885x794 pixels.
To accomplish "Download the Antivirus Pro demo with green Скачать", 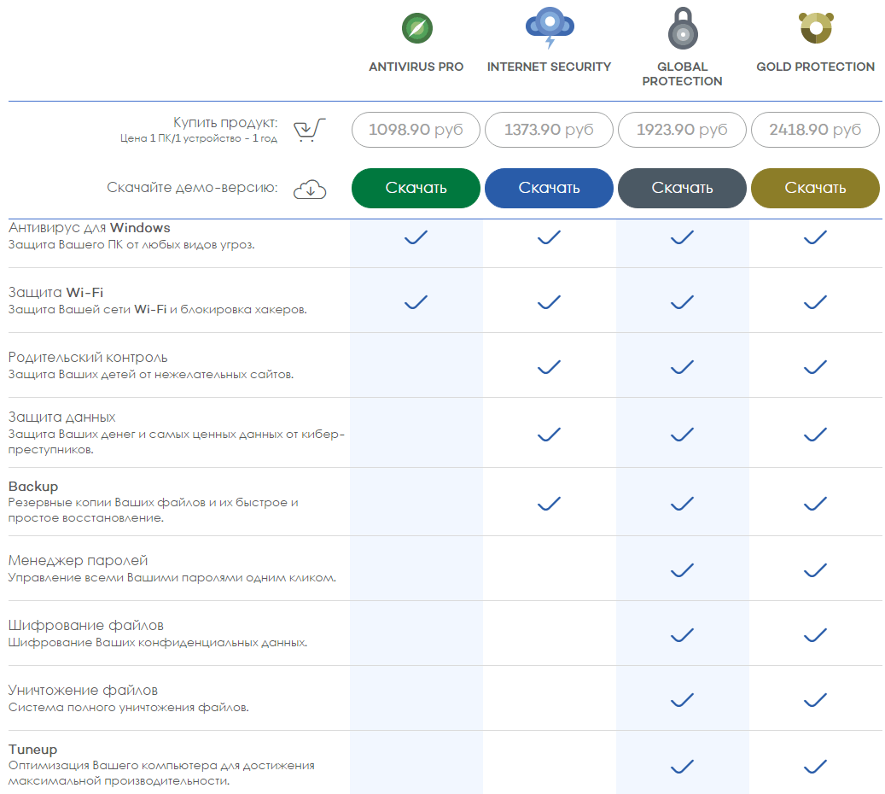I will click(x=416, y=188).
